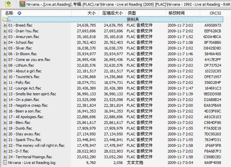Click modified time 2009-11-7 2:00
The height and width of the screenshot is (167, 231).
tap(180, 105)
